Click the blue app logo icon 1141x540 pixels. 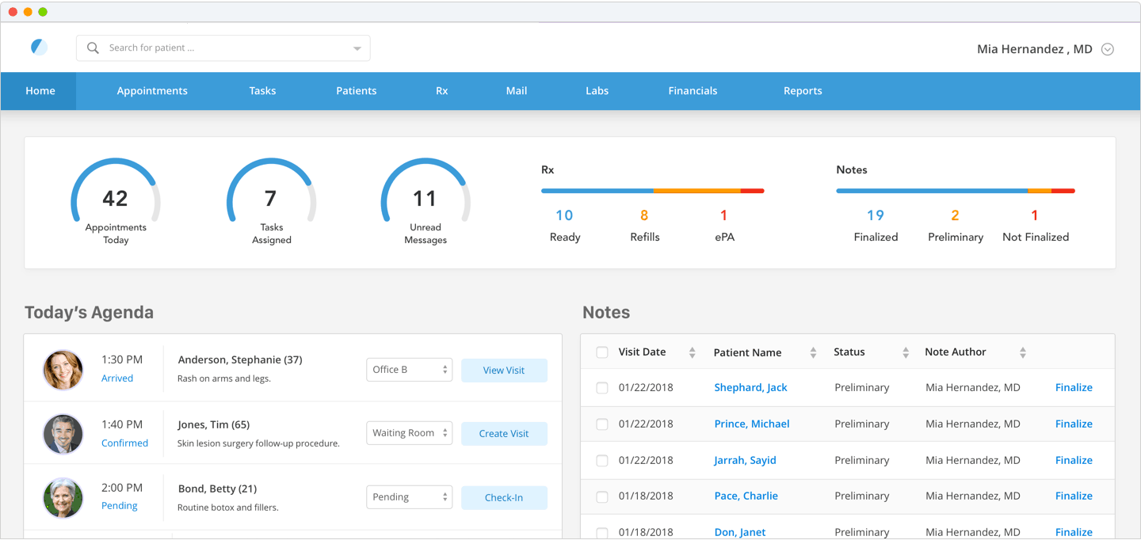(39, 48)
